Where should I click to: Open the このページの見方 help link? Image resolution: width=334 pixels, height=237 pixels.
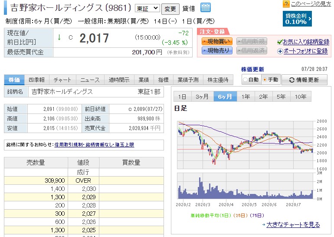(311, 4)
